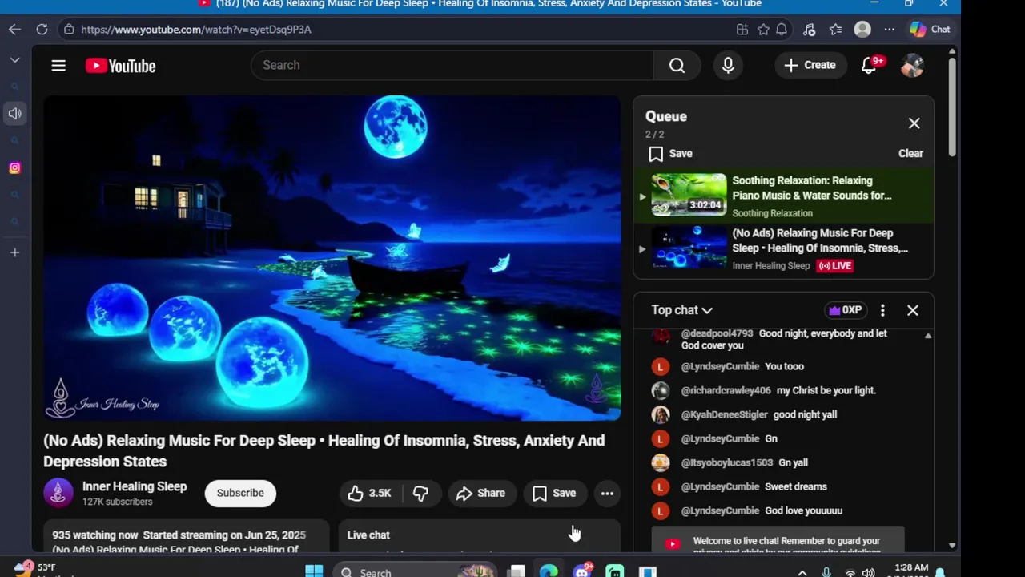Expand the Top chat dropdown
Screen dimensions: 1025x577
point(682,310)
